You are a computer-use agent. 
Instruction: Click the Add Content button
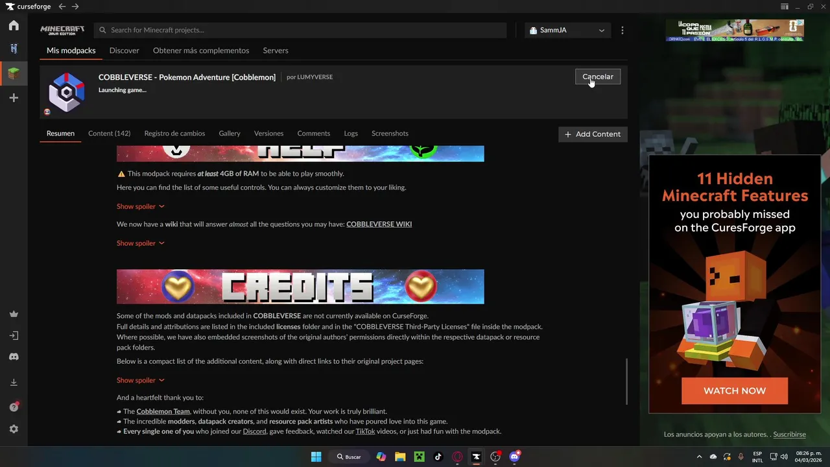[x=593, y=134]
